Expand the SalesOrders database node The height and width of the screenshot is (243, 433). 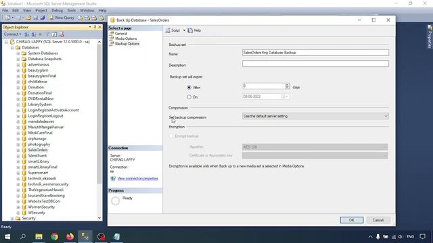[18, 150]
